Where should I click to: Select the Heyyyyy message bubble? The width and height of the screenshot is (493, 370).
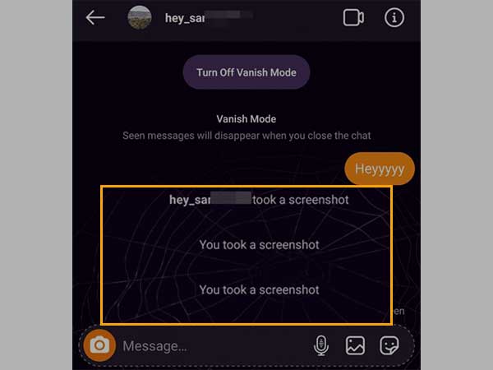tap(380, 169)
